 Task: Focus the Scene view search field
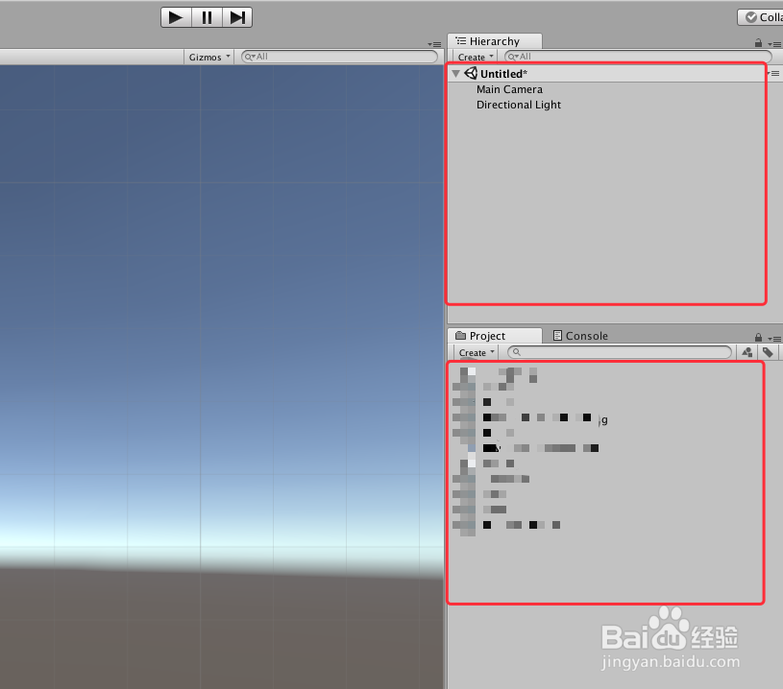click(339, 57)
